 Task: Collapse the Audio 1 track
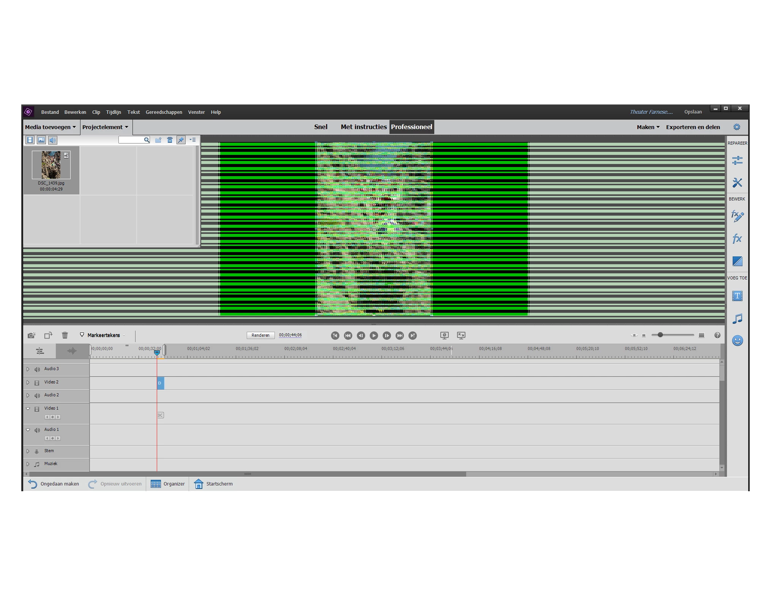point(28,430)
